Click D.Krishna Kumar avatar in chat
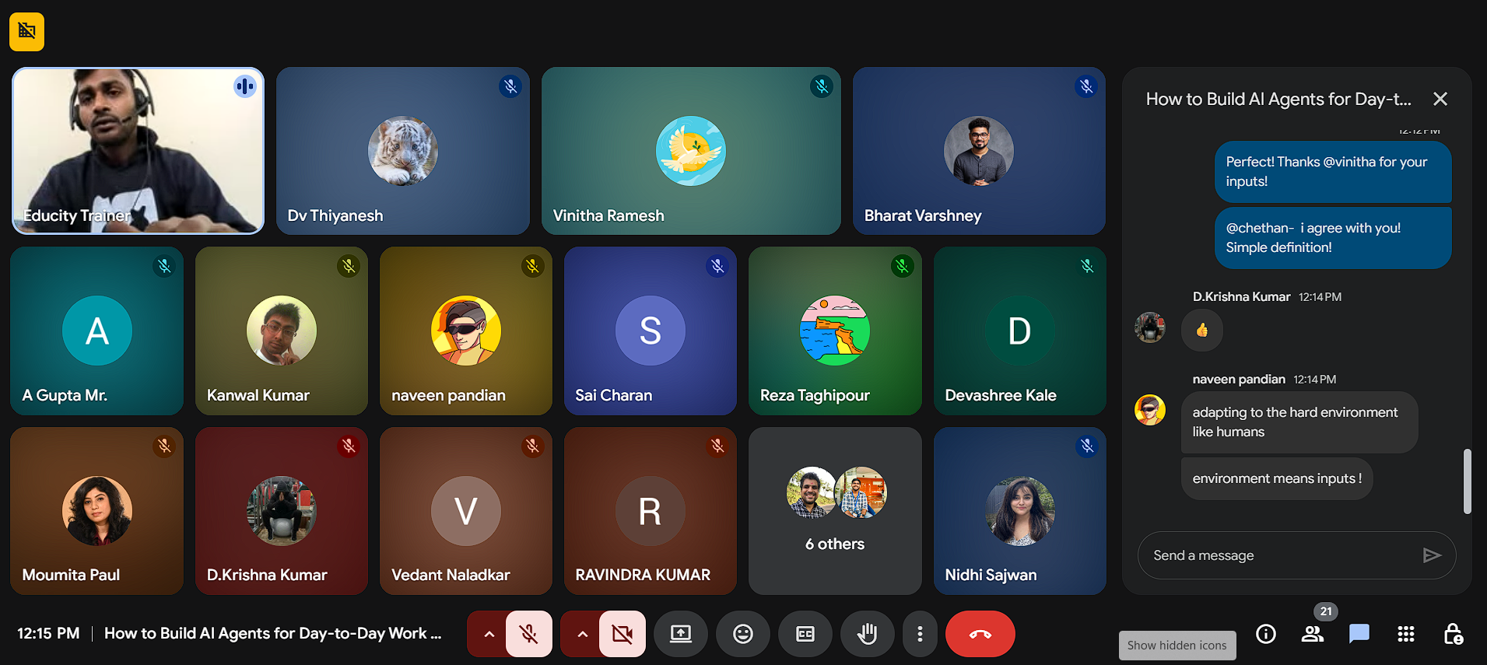The image size is (1487, 665). [1150, 327]
